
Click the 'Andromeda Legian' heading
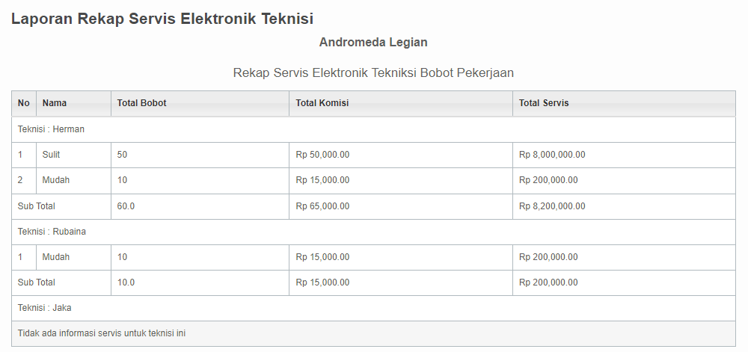[x=373, y=43]
